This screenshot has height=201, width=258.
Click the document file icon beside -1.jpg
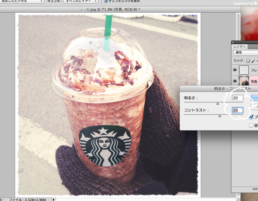pyautogui.click(x=81, y=10)
